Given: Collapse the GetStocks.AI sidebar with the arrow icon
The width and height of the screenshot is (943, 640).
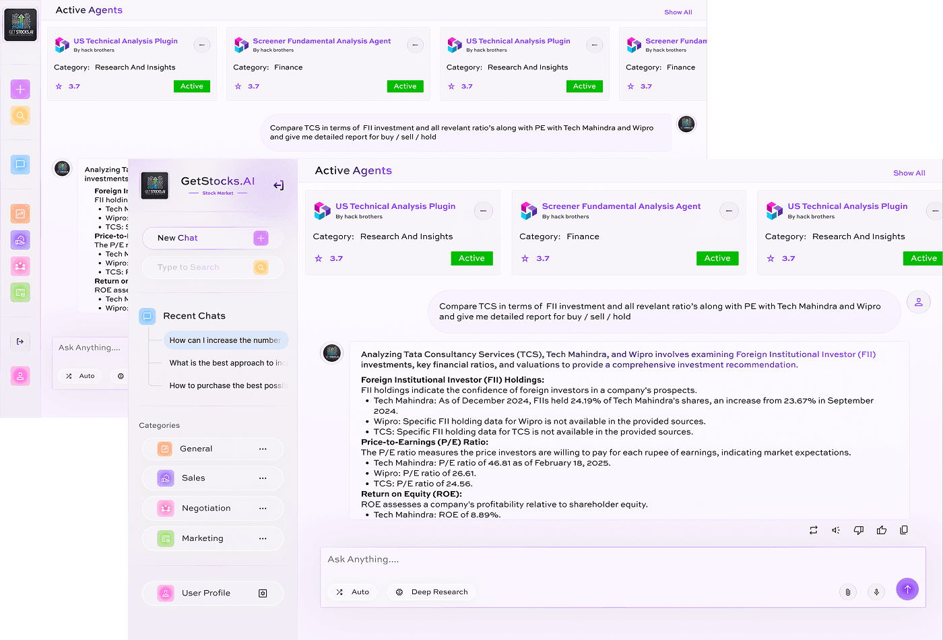Looking at the screenshot, I should 278,185.
